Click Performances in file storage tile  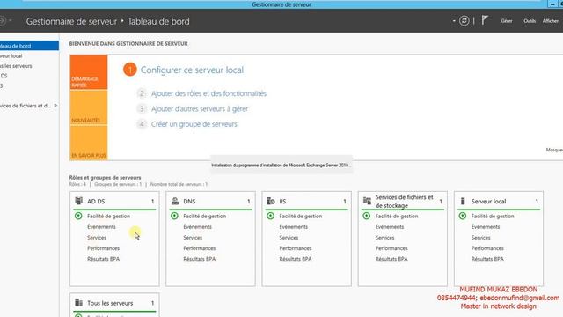tap(391, 248)
